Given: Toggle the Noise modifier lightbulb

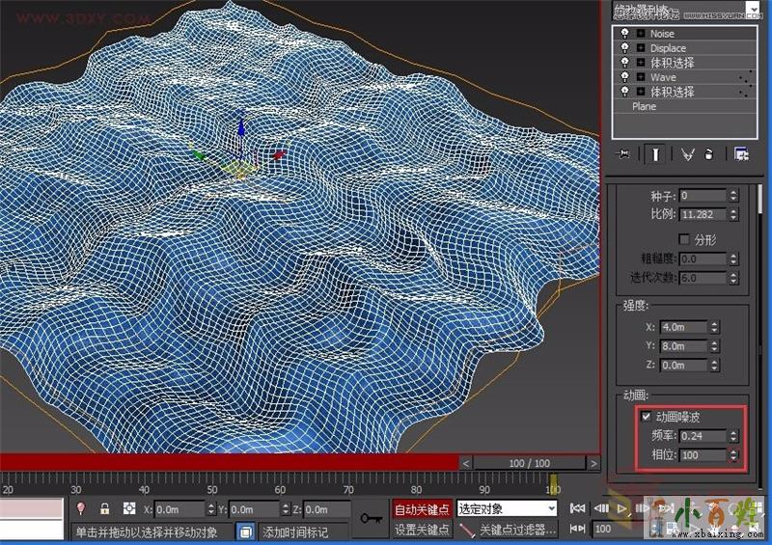Looking at the screenshot, I should 624,34.
